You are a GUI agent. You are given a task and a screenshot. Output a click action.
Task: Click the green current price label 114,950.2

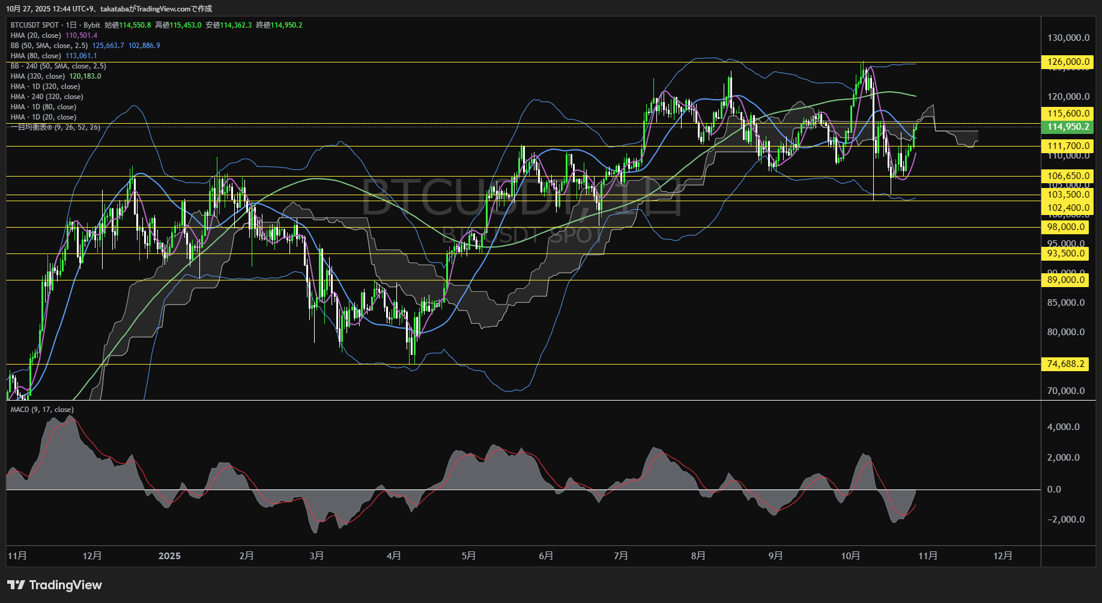(1068, 127)
